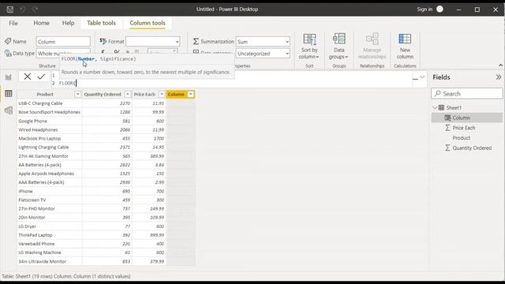
Task: Switch to the Help tab
Action: 68,23
